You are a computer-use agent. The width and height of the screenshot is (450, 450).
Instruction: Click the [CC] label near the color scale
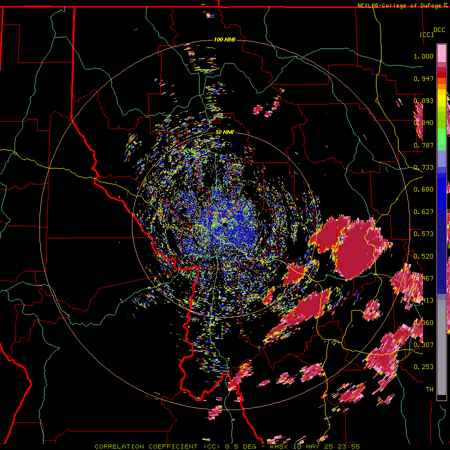pyautogui.click(x=426, y=34)
